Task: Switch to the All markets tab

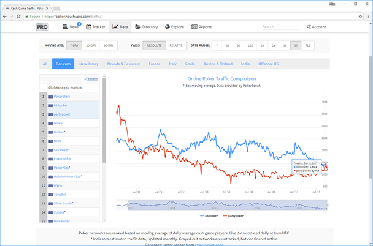Action: (x=45, y=64)
